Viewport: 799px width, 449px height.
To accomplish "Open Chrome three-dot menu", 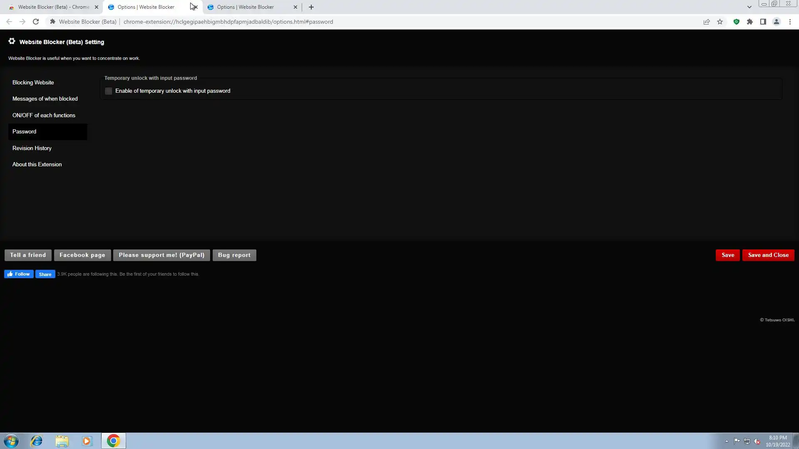I will (x=790, y=22).
